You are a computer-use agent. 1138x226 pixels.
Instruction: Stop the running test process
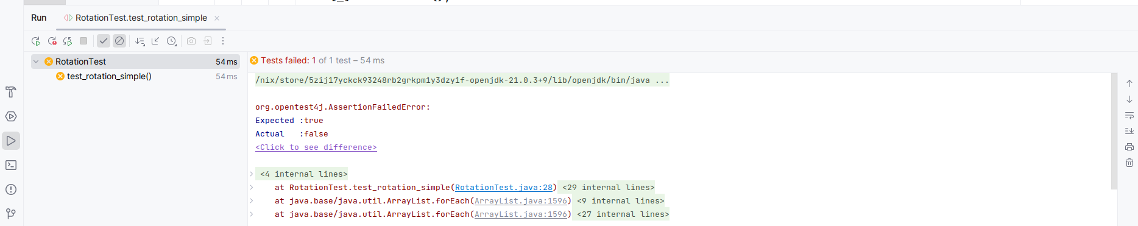tap(83, 41)
